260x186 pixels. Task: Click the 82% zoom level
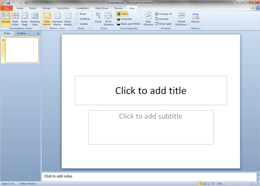click(219, 183)
